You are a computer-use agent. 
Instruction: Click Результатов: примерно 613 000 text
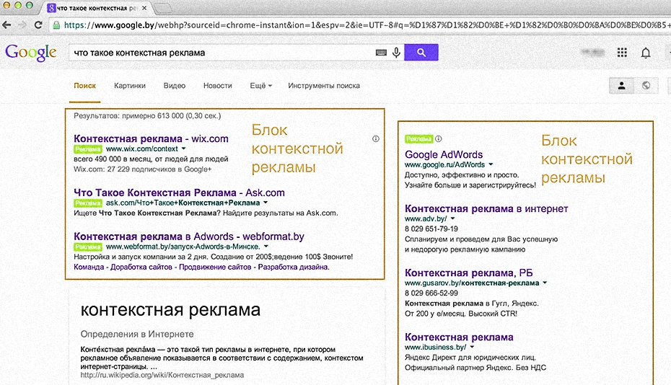coord(147,116)
